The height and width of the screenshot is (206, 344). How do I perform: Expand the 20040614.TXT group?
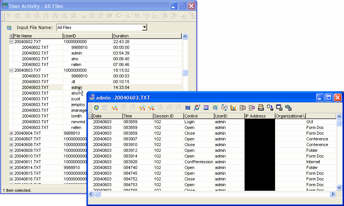point(11,167)
